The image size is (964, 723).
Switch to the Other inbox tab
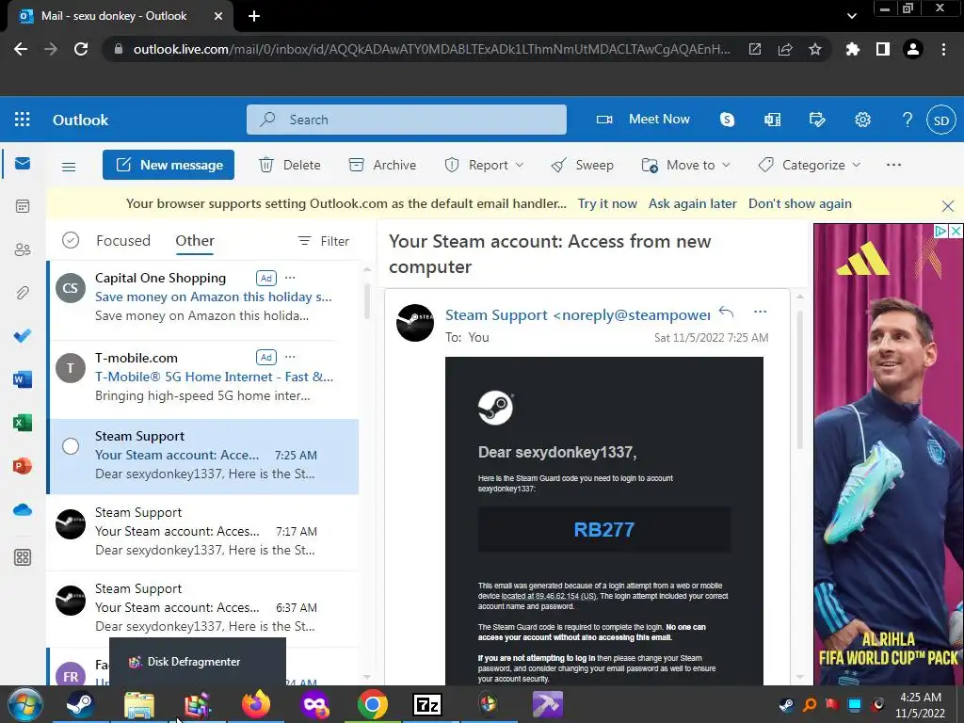tap(195, 240)
